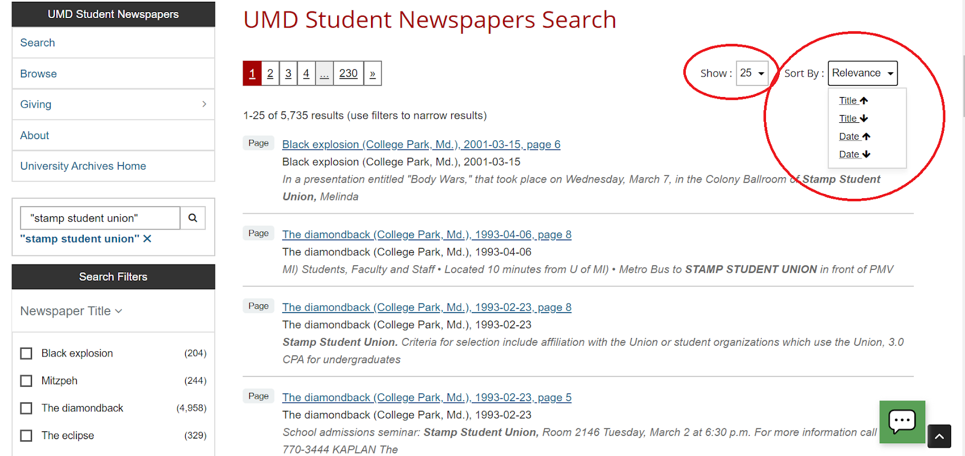Open Black explosion 2001-03-15 page 6

(x=421, y=145)
